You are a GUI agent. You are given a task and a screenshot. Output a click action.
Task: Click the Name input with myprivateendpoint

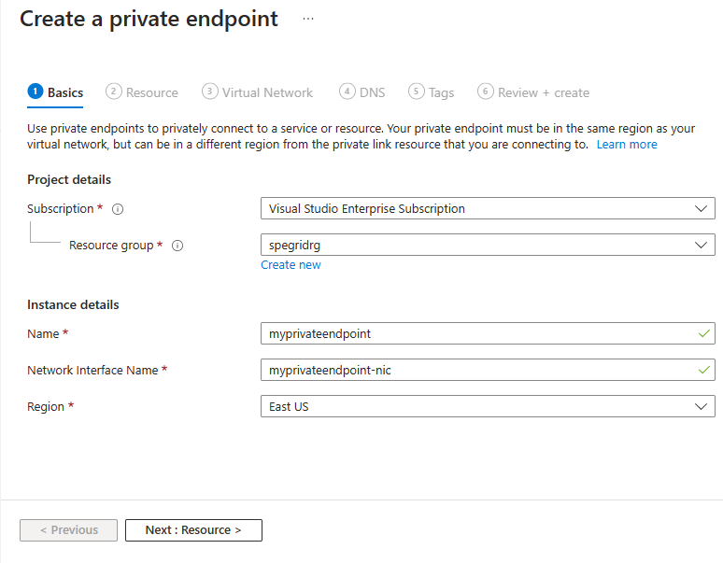point(488,333)
